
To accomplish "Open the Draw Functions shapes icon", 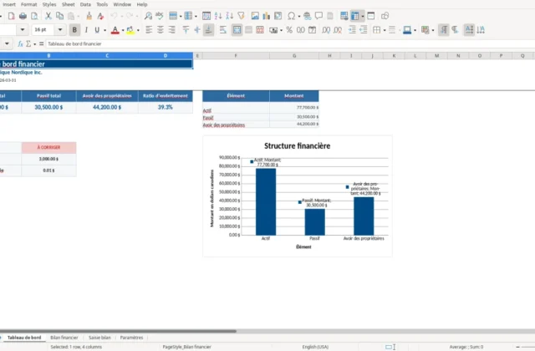I will click(x=385, y=16).
